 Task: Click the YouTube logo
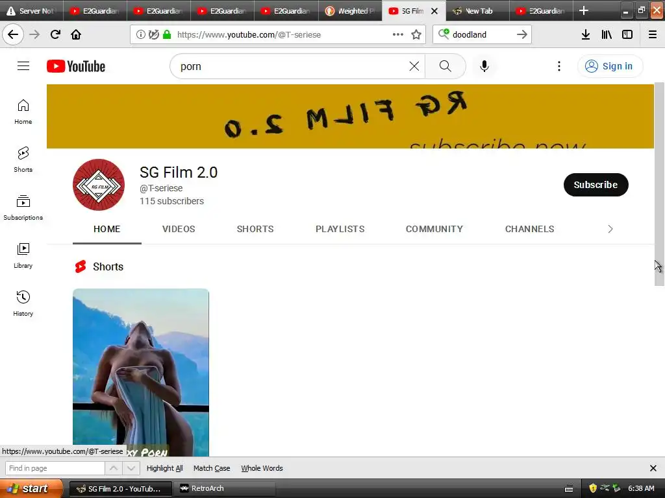76,66
